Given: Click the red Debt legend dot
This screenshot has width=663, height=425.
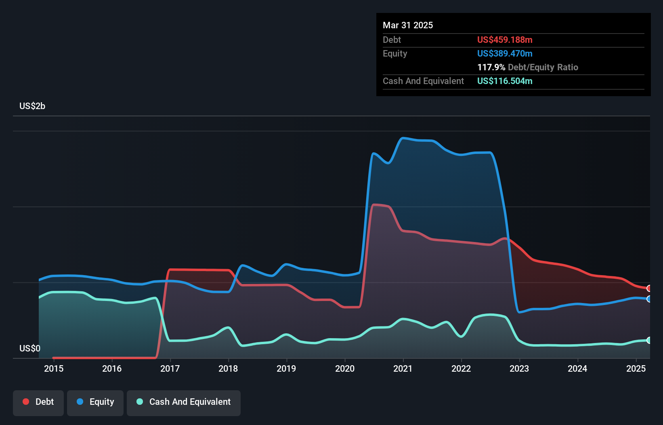Looking at the screenshot, I should pos(26,402).
